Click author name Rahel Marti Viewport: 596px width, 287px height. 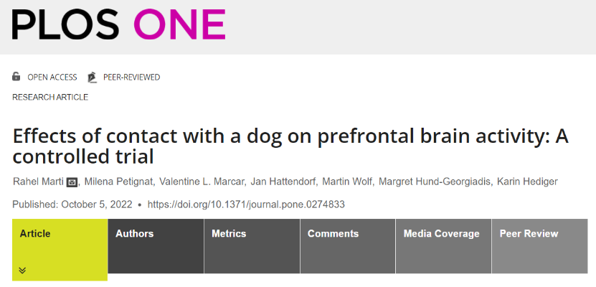(x=38, y=182)
